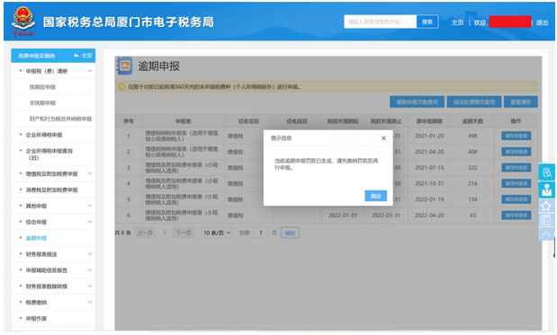Select 逾期申报 in the sidebar menu
Screen dimensions: 557x335
36,238
